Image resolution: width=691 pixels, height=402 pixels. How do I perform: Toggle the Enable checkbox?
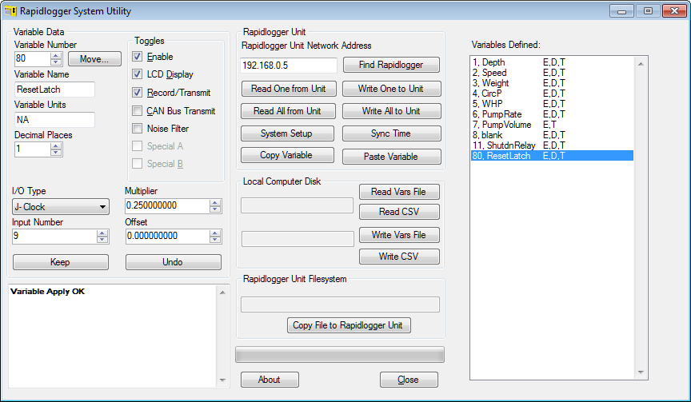tap(137, 57)
